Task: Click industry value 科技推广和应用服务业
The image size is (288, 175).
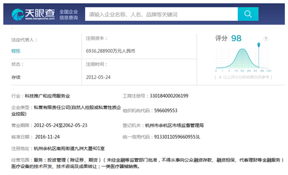Action: point(47,96)
